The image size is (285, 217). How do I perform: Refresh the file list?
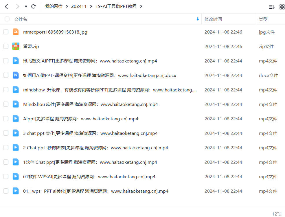point(34,7)
